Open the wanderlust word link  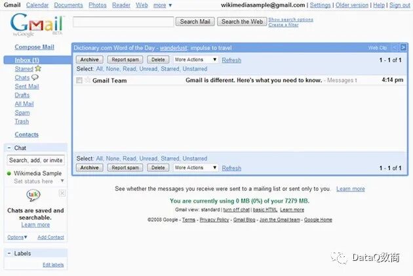pos(173,48)
